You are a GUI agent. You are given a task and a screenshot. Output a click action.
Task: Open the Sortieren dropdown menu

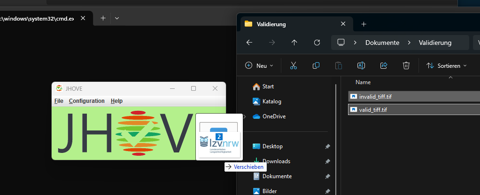click(446, 66)
